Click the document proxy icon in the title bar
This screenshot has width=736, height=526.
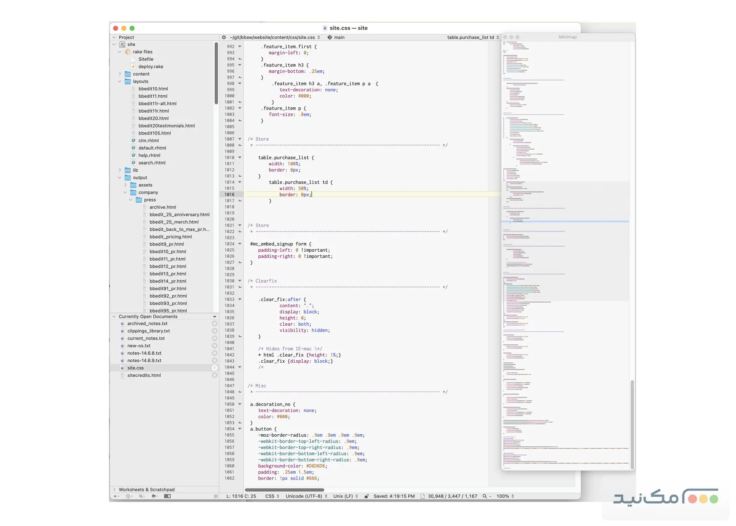tap(324, 28)
